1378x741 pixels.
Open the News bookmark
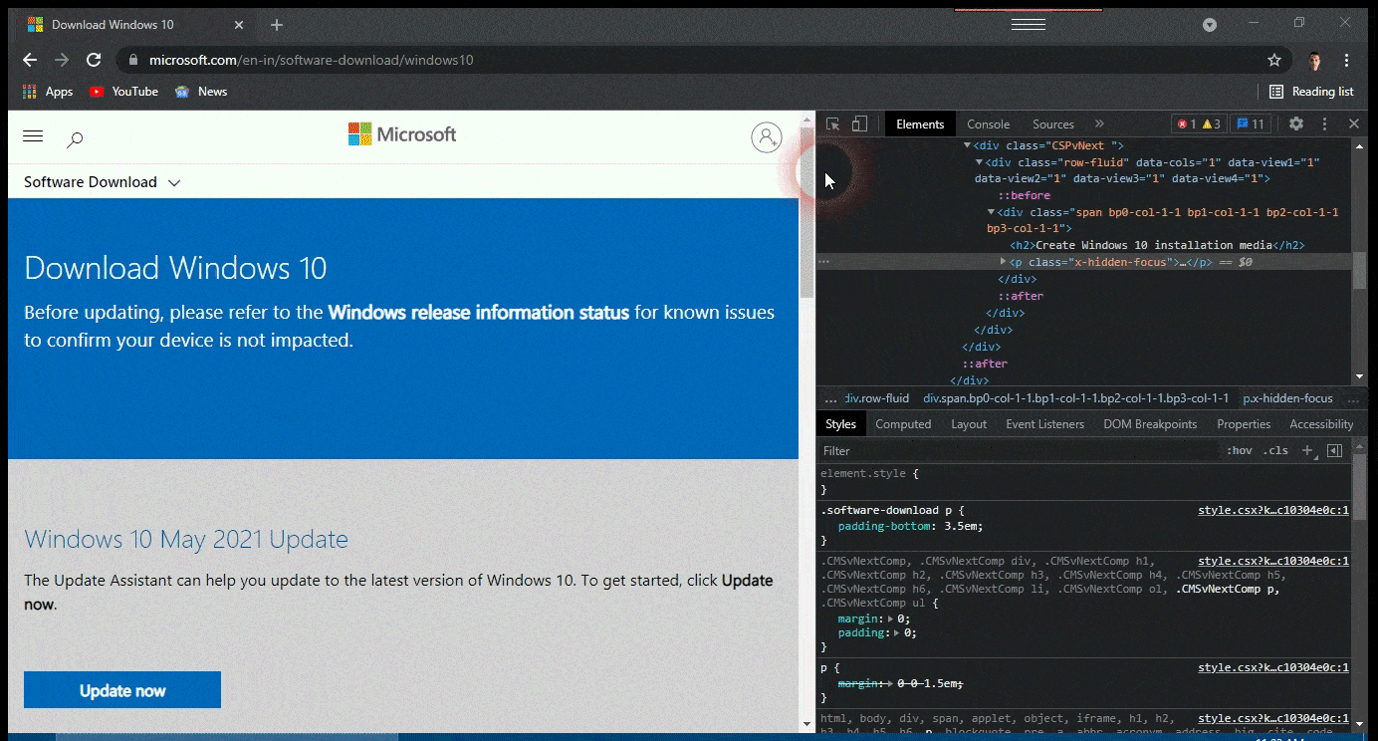201,92
